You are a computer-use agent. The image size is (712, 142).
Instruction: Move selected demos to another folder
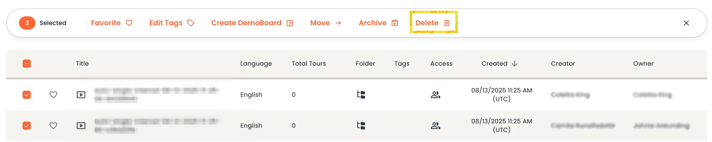[325, 23]
